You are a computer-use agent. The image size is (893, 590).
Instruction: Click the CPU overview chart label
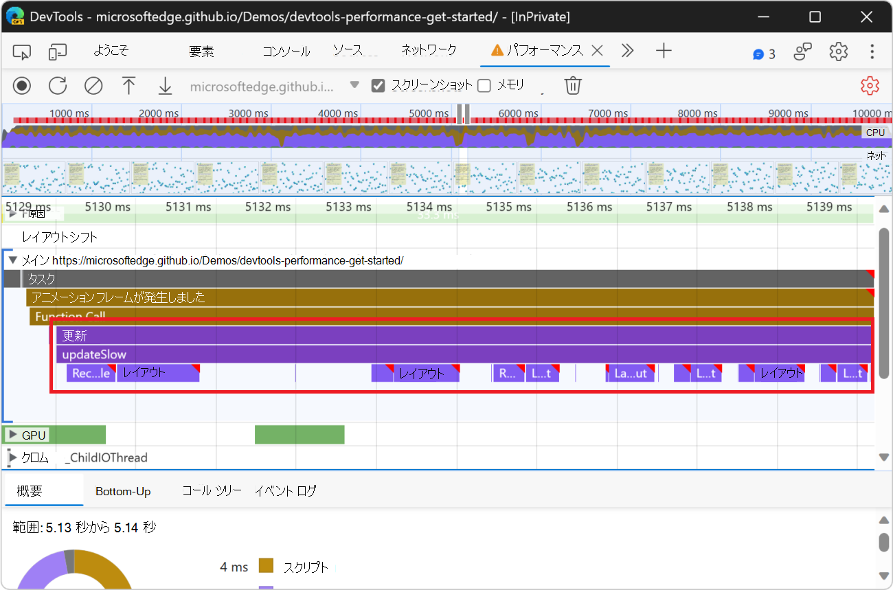pyautogui.click(x=875, y=132)
